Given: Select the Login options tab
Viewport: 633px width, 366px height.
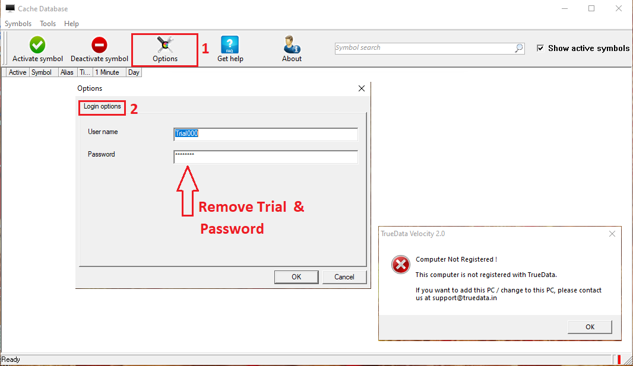Looking at the screenshot, I should [102, 106].
